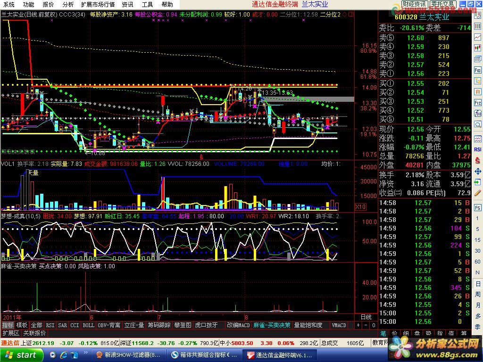This screenshot has height=362, width=483.
Task: Select the CCI indicator tab
Action: click(x=75, y=325)
